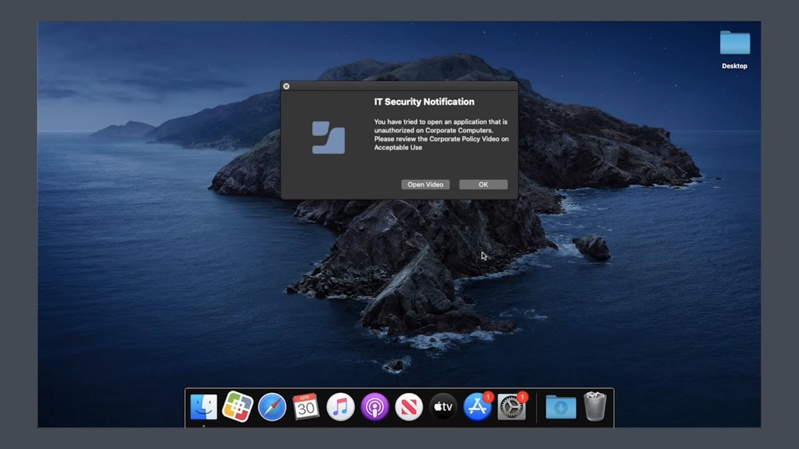Open System Preferences gear icon
The image size is (799, 449).
[x=512, y=407]
